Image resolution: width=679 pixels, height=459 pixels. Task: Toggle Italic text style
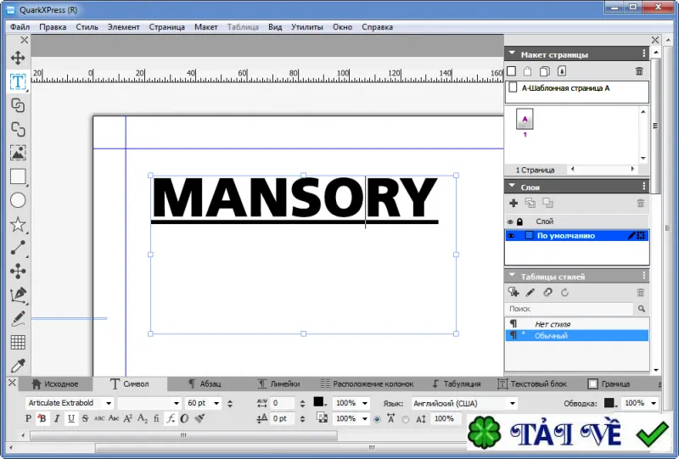[57, 418]
